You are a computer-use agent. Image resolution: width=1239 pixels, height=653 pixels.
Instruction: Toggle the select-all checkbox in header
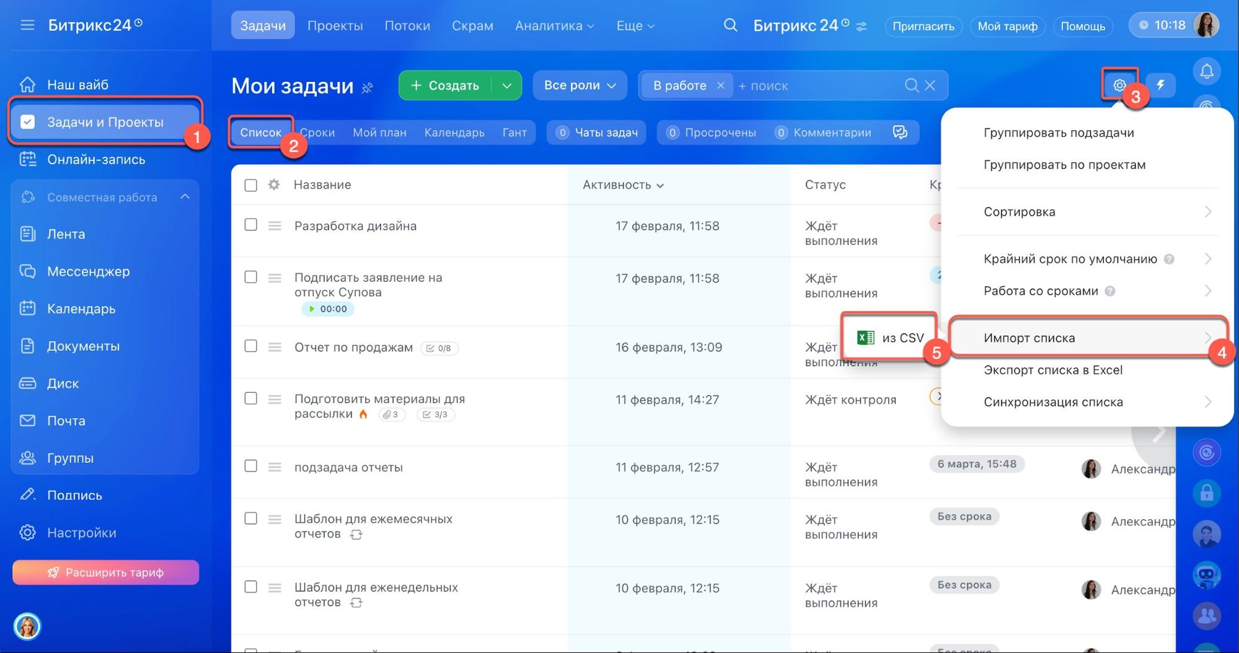250,185
